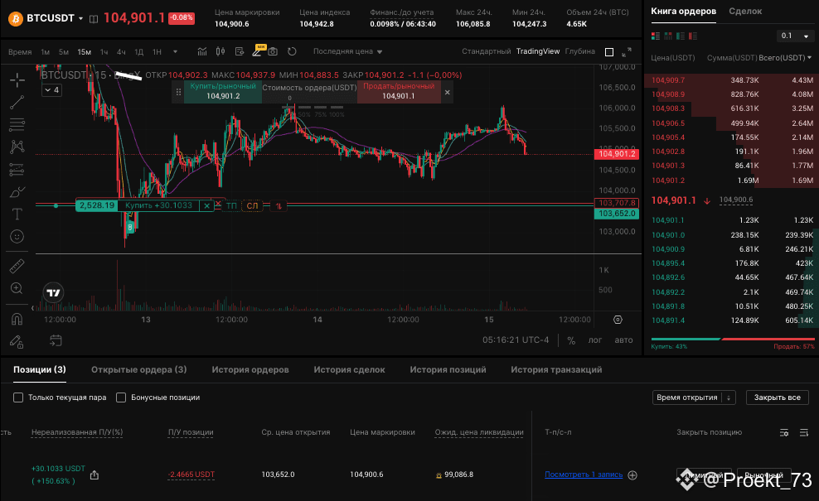Open 'Время открытия' sort dropdown
Viewport: 819px width, 501px height.
pyautogui.click(x=694, y=397)
